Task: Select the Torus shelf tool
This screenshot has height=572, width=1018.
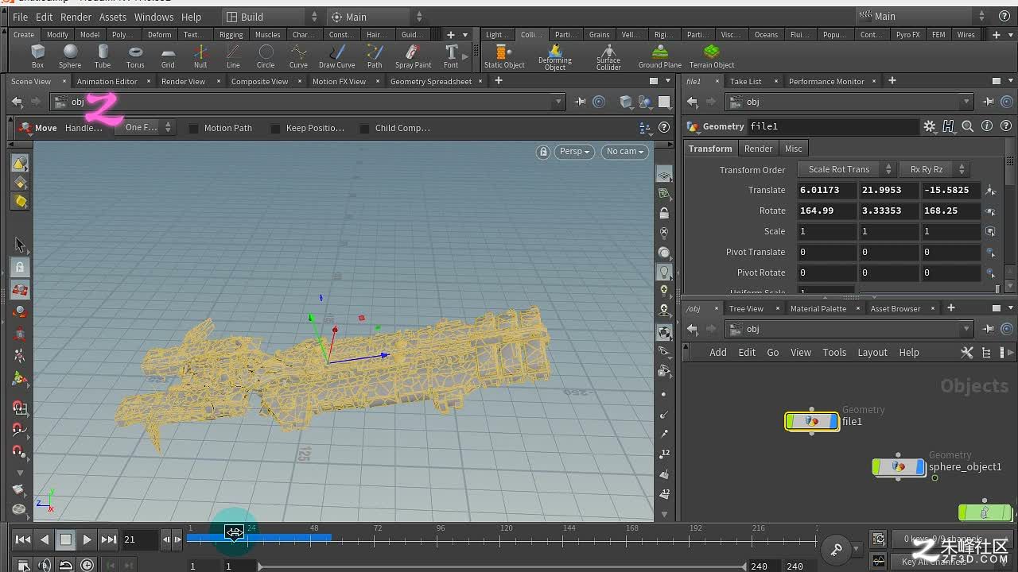Action: (135, 56)
